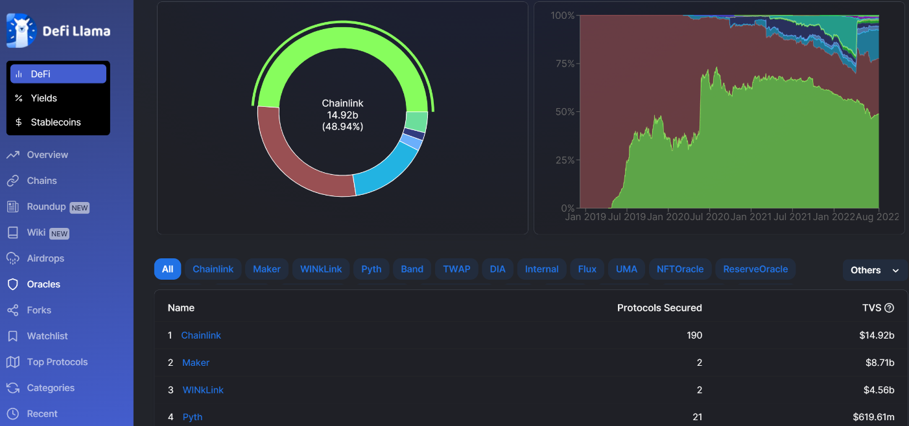909x426 pixels.
Task: Open the Pyth oracle row link
Action: 193,417
